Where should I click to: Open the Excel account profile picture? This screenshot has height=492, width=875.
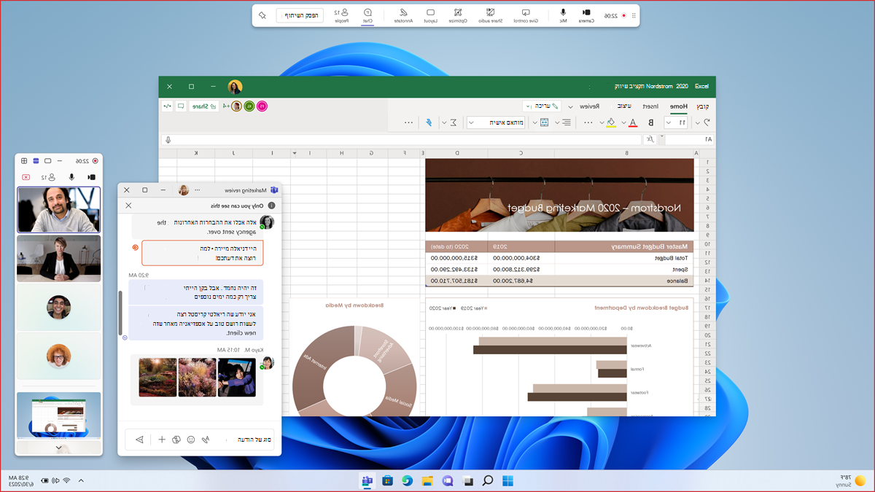tap(235, 87)
